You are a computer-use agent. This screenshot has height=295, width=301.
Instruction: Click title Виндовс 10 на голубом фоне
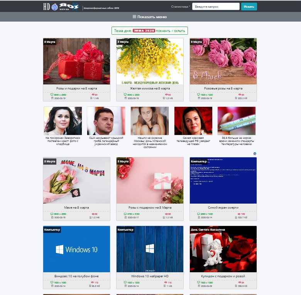click(76, 276)
